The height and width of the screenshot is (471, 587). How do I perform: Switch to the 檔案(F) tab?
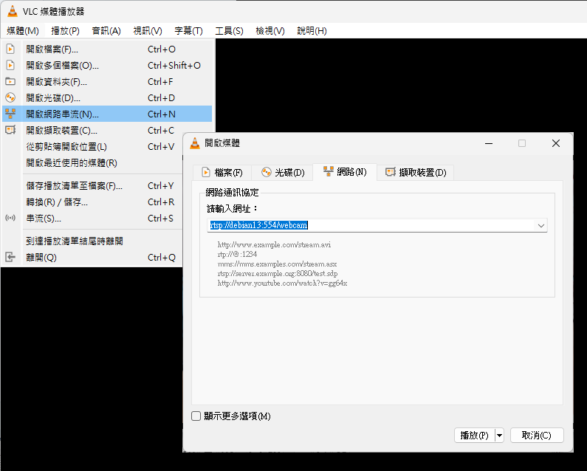pos(222,173)
